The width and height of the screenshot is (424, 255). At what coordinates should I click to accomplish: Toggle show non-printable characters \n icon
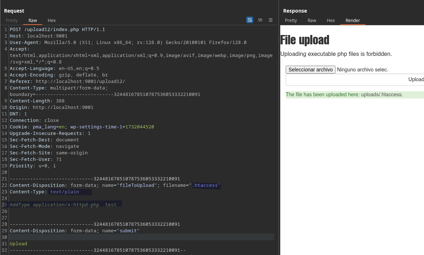[x=260, y=20]
